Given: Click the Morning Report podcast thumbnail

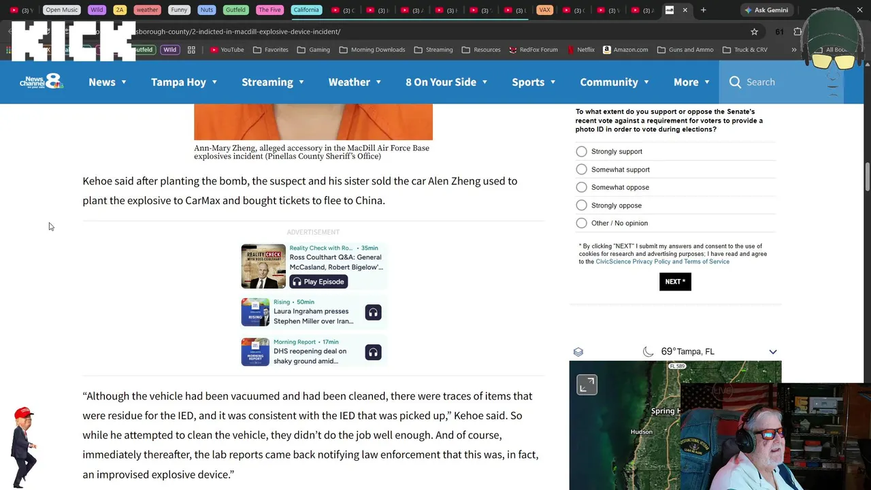Looking at the screenshot, I should pos(255,352).
